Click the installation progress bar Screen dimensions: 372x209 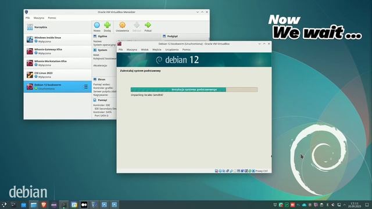click(x=194, y=89)
